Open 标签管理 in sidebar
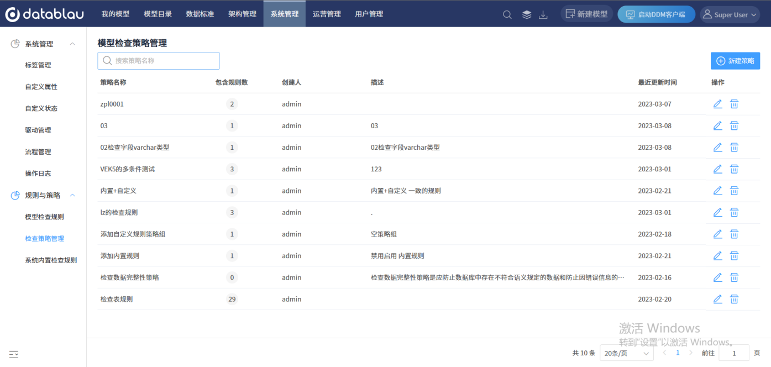This screenshot has width=771, height=367. (x=38, y=65)
